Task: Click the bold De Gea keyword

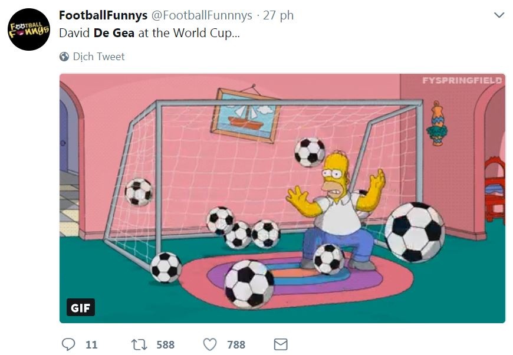Action: (114, 33)
